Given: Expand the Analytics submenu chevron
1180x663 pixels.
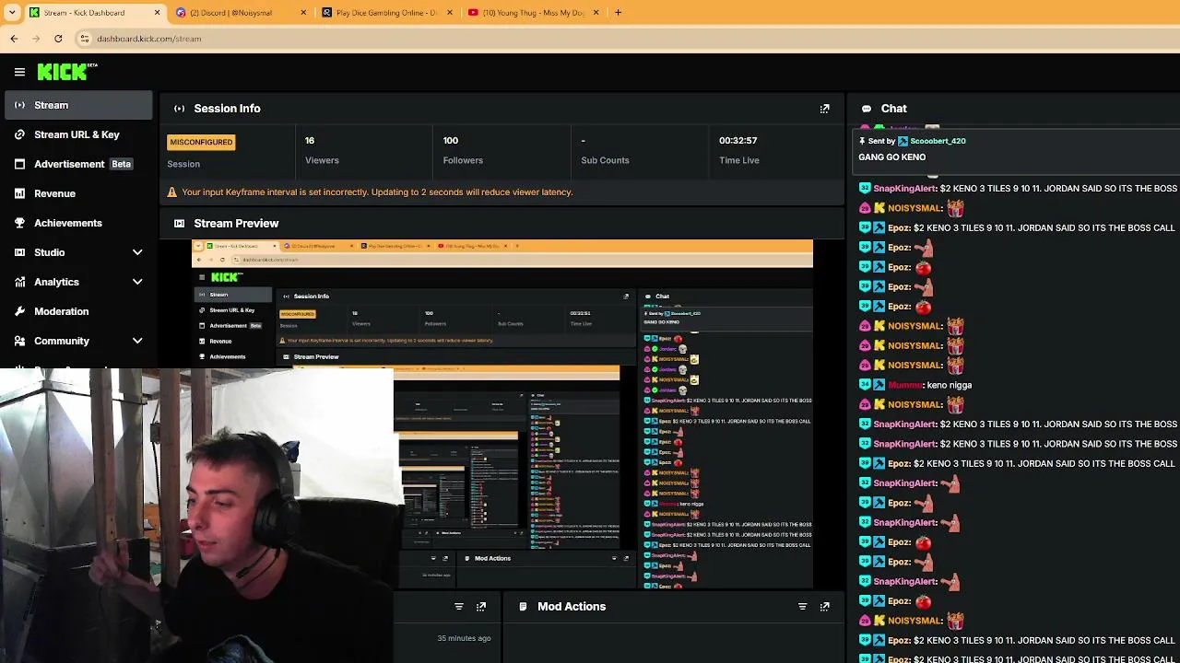Looking at the screenshot, I should 137,282.
